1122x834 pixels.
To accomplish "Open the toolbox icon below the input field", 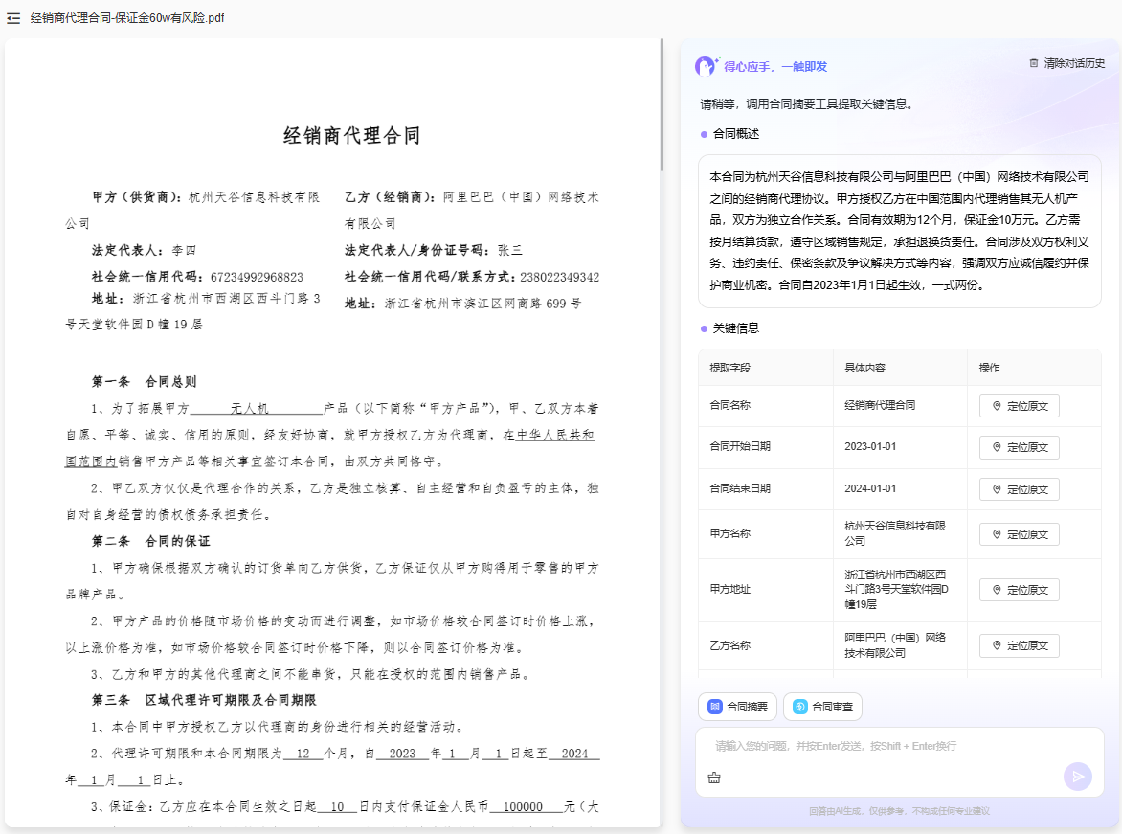I will click(x=714, y=778).
